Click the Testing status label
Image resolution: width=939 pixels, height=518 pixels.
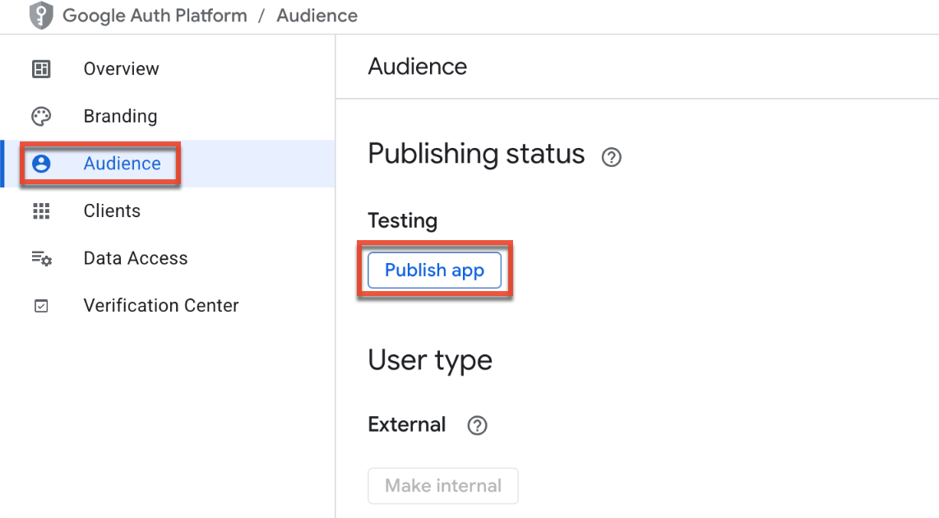(402, 220)
